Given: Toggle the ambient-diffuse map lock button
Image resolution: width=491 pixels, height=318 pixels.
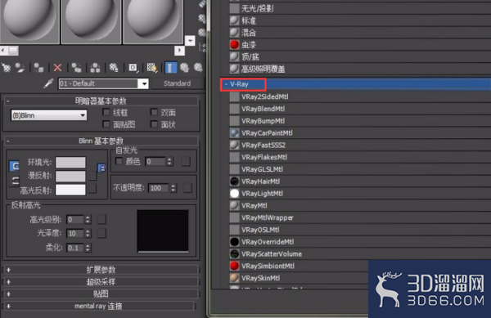Looking at the screenshot, I should click(101, 168).
